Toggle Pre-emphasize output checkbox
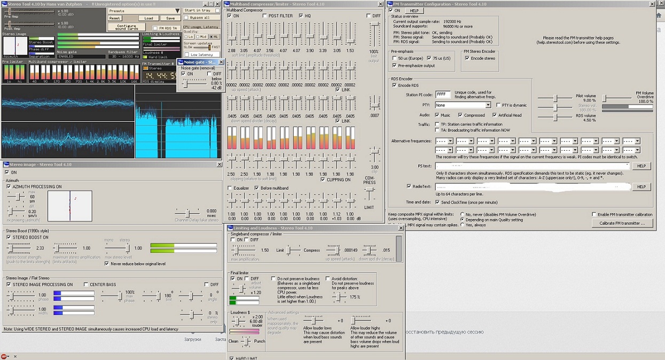The width and height of the screenshot is (665, 360). point(394,66)
